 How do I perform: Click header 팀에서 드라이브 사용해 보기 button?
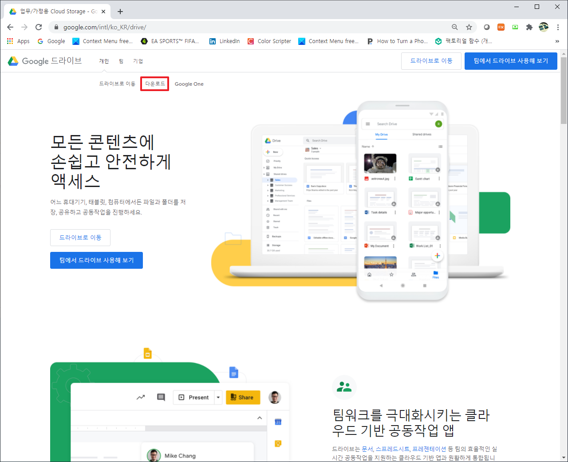pyautogui.click(x=511, y=61)
